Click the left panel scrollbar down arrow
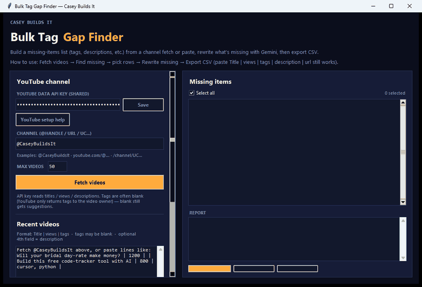Screen dimensions: 422x287 click(x=173, y=274)
